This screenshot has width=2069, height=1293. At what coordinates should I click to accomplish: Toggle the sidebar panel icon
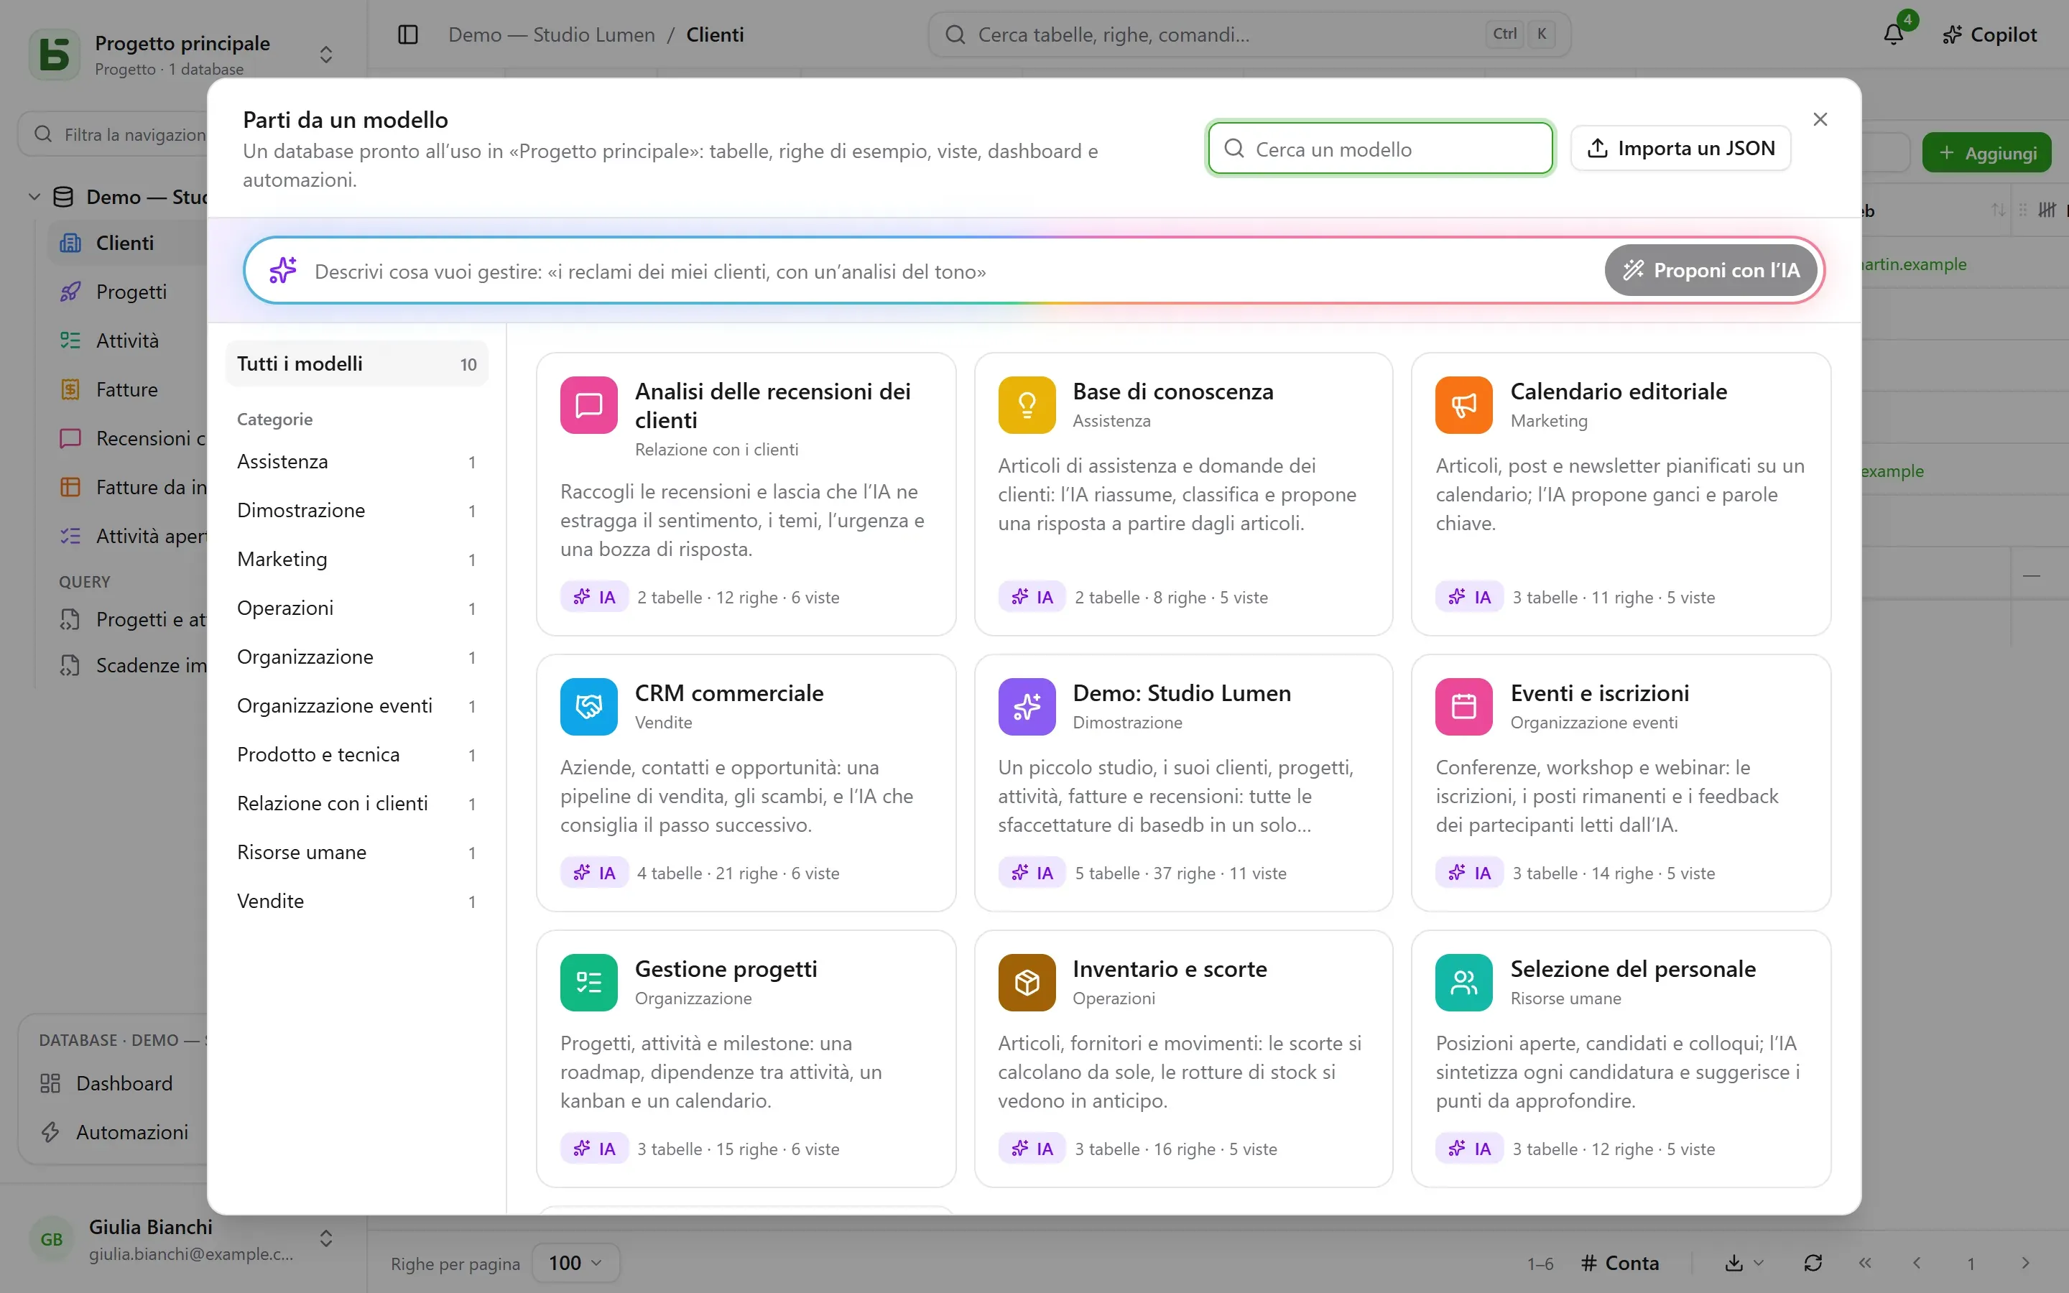(x=408, y=34)
